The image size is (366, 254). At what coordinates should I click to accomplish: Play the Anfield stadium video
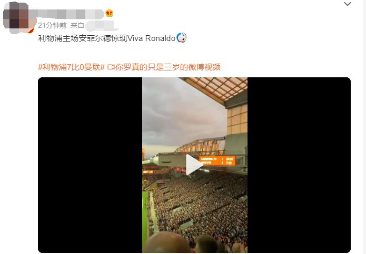coord(194,165)
